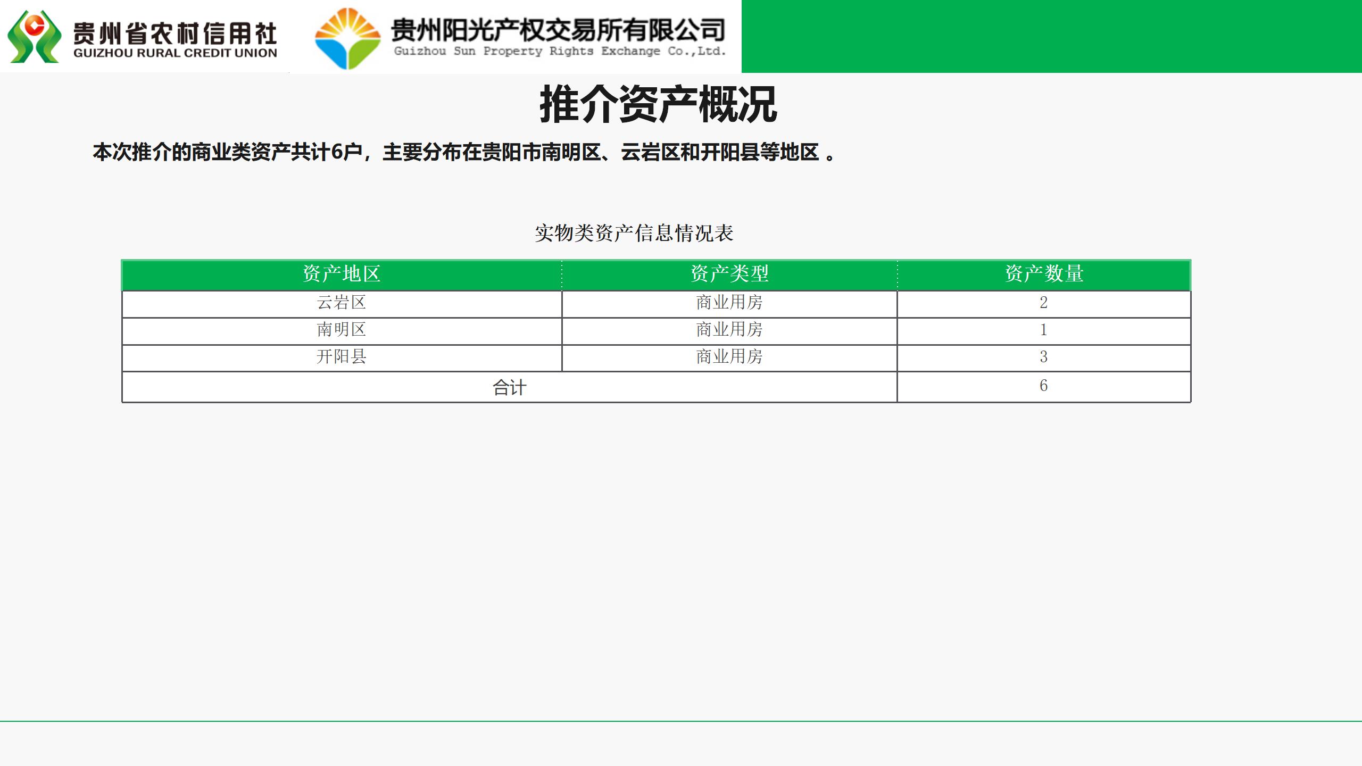Click the 云岩区 table cell
This screenshot has height=766, width=1362.
tap(342, 303)
